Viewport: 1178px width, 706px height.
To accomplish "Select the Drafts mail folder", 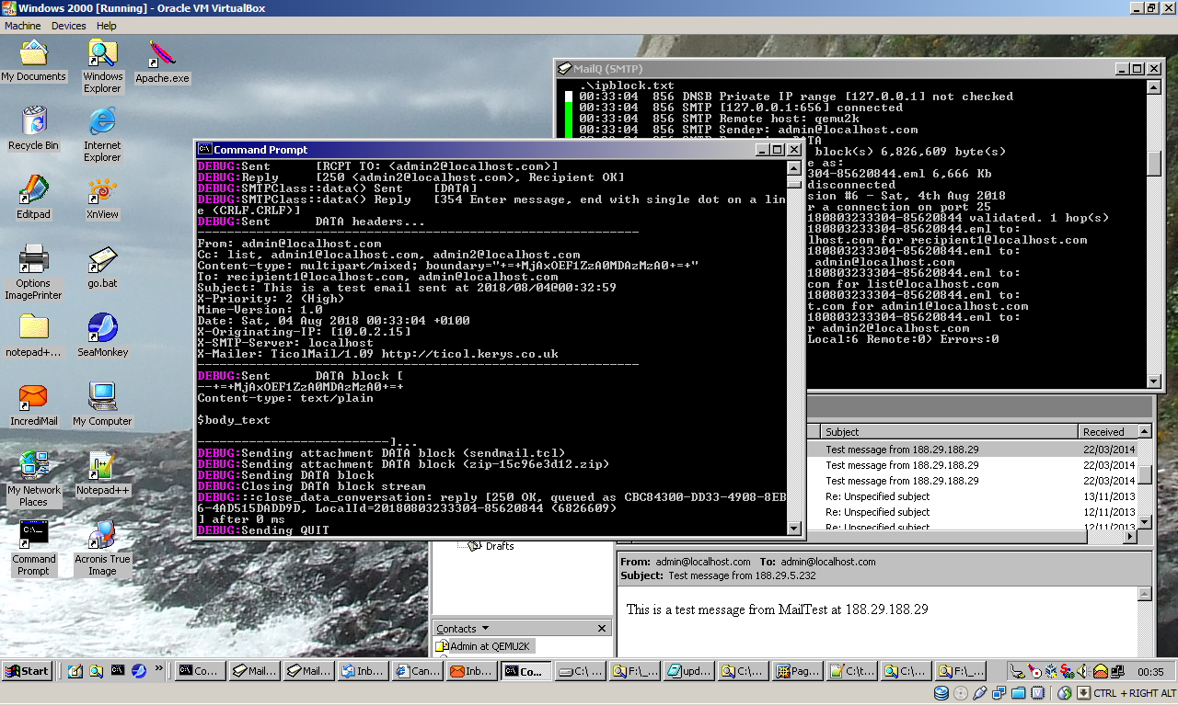I will [491, 546].
